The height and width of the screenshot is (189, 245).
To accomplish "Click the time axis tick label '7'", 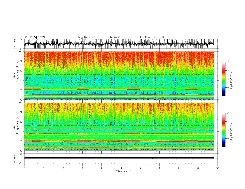I will click(160, 168).
